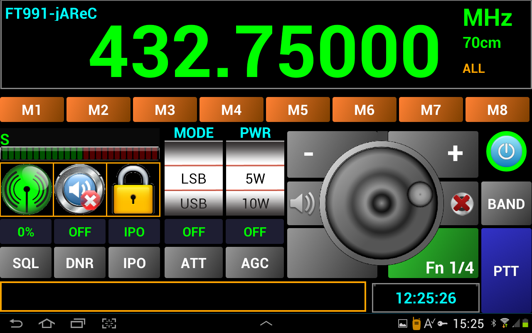
Task: Select 10W in the PWR wheel
Action: click(x=255, y=204)
